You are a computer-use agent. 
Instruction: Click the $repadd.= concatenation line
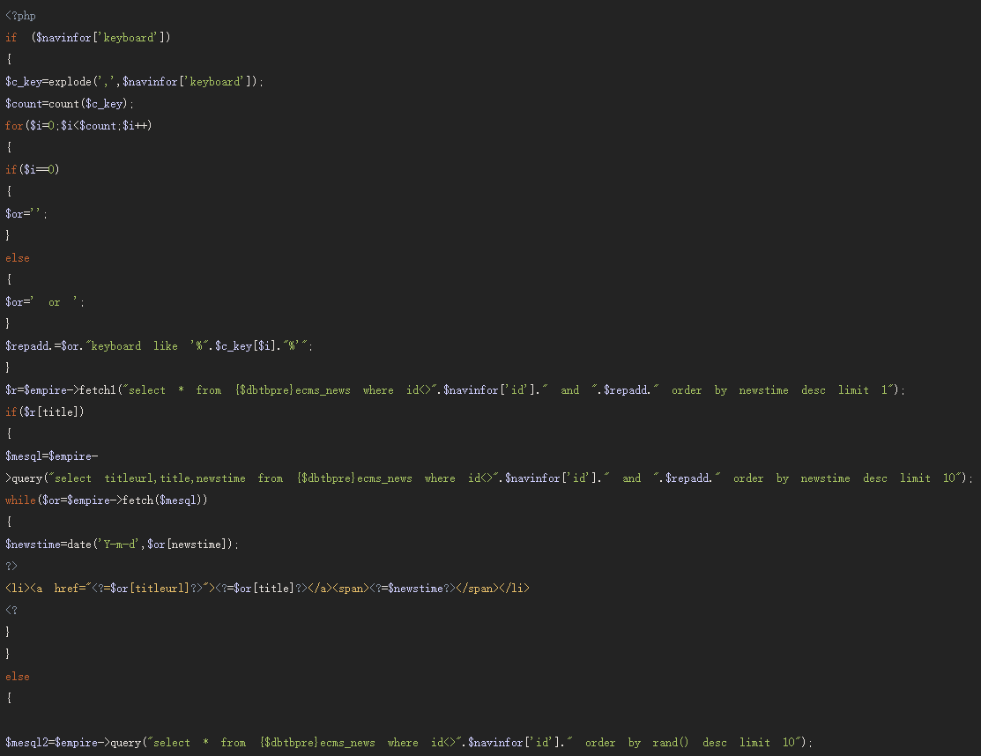pos(159,346)
